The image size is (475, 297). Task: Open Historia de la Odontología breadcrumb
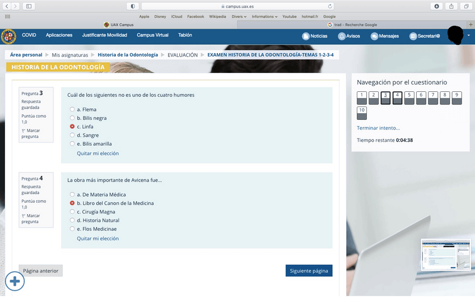[x=128, y=55]
